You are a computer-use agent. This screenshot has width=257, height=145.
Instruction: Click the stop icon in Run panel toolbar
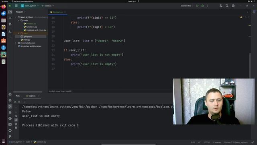[x=19, y=101]
